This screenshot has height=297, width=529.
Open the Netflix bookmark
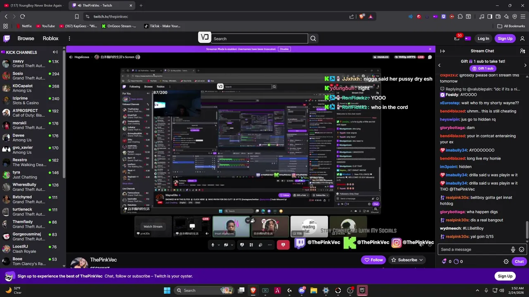pyautogui.click(x=24, y=26)
